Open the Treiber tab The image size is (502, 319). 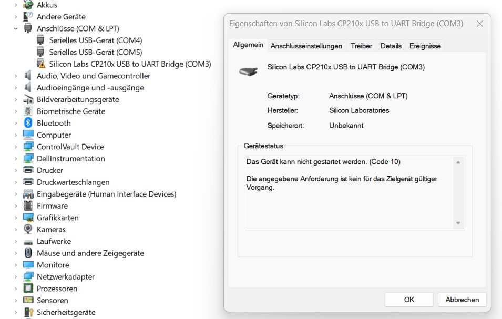[x=361, y=46]
